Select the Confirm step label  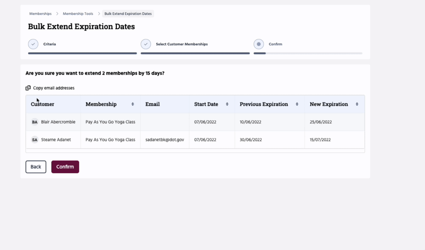[x=275, y=44]
